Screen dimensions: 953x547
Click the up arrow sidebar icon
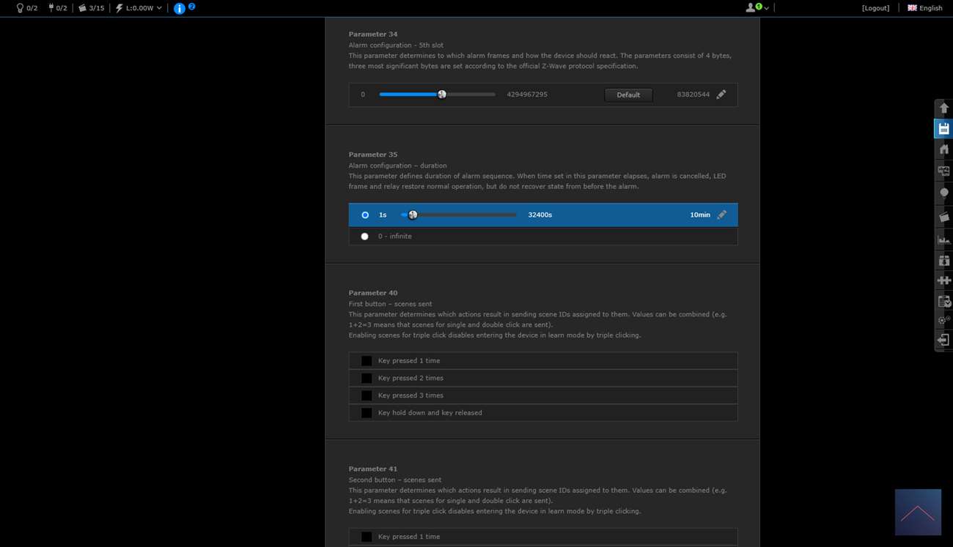943,108
